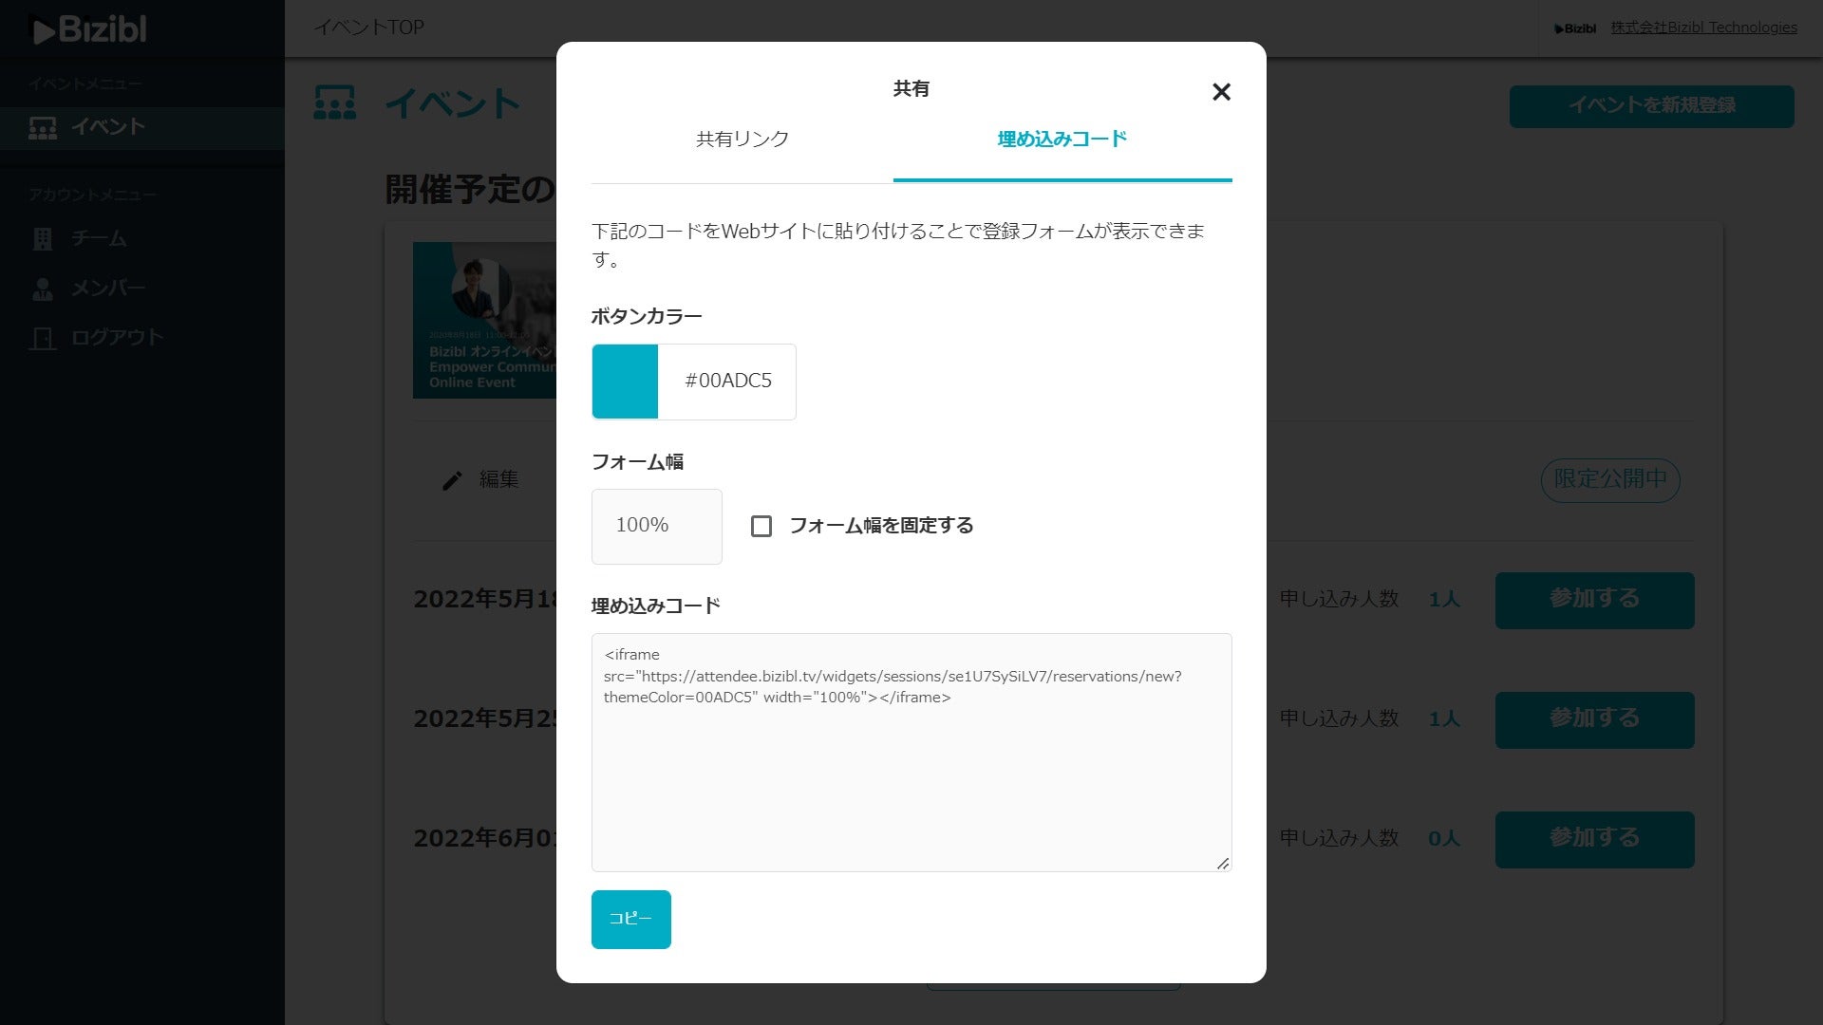1823x1025 pixels.
Task: Click イベントを新規登録 button
Action: click(1651, 106)
